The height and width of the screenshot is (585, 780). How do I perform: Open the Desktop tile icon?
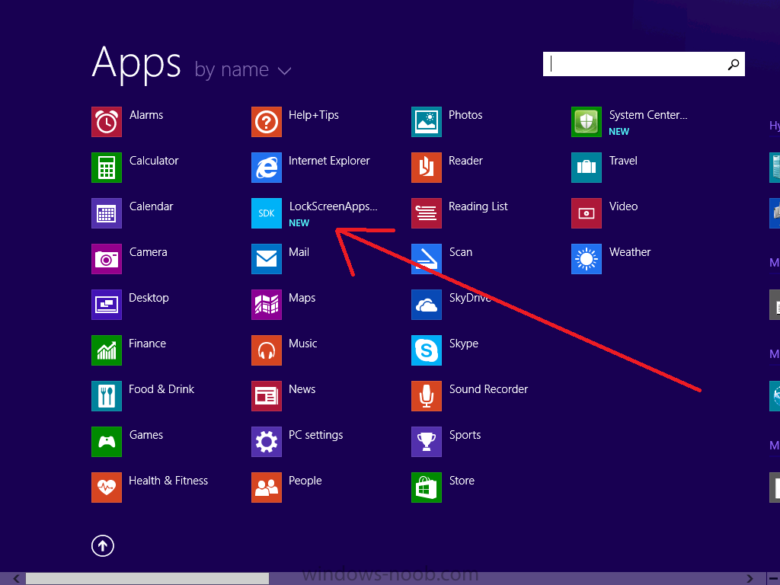coord(107,305)
